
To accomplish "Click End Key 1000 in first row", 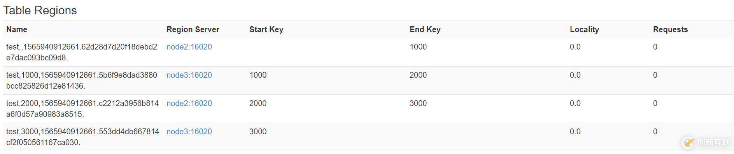I will [418, 47].
